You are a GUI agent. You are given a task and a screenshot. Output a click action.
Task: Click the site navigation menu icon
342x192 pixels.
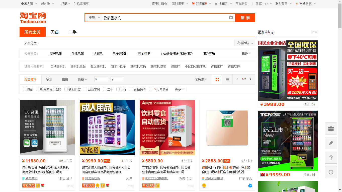(297, 4)
